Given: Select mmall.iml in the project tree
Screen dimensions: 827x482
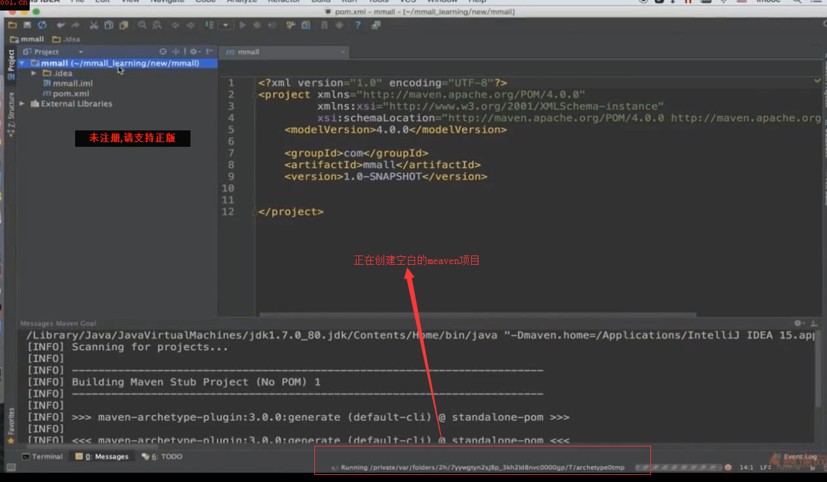Looking at the screenshot, I should (x=68, y=84).
